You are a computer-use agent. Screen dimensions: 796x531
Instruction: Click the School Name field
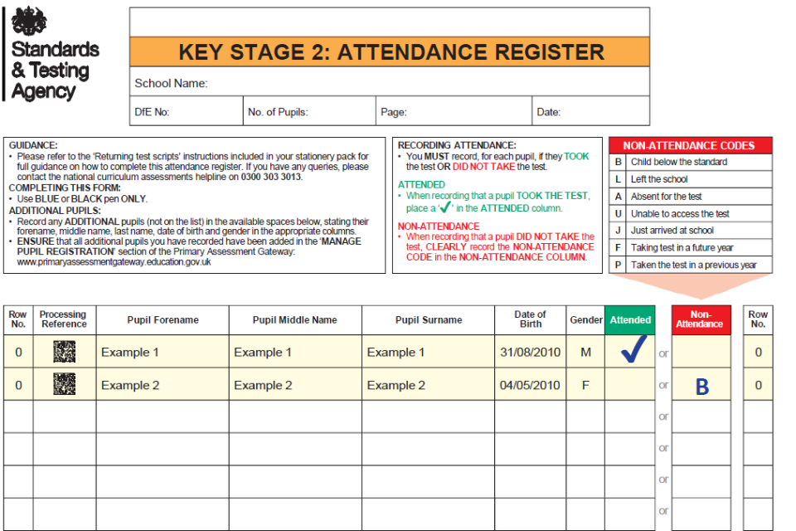[415, 83]
